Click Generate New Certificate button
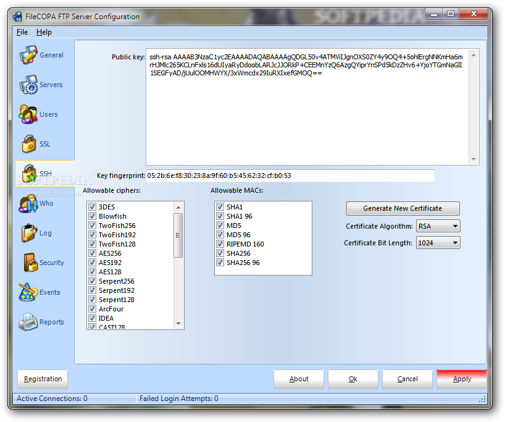Screen dimensions: 505x422 tap(403, 208)
